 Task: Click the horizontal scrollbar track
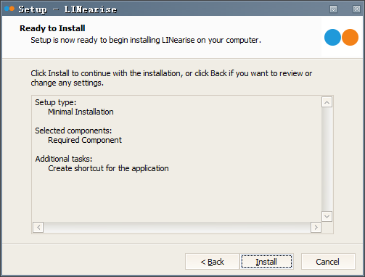tap(177, 228)
